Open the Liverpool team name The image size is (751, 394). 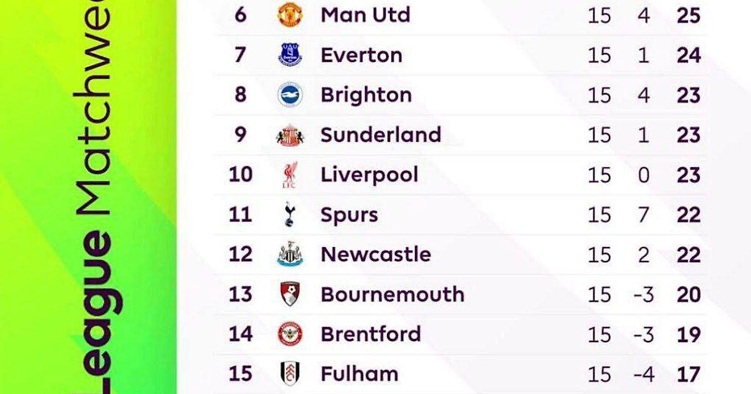coord(369,175)
